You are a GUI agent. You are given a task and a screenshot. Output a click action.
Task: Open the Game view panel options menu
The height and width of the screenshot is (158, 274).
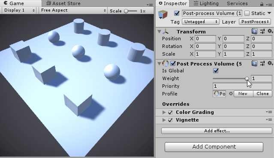[x=150, y=5]
